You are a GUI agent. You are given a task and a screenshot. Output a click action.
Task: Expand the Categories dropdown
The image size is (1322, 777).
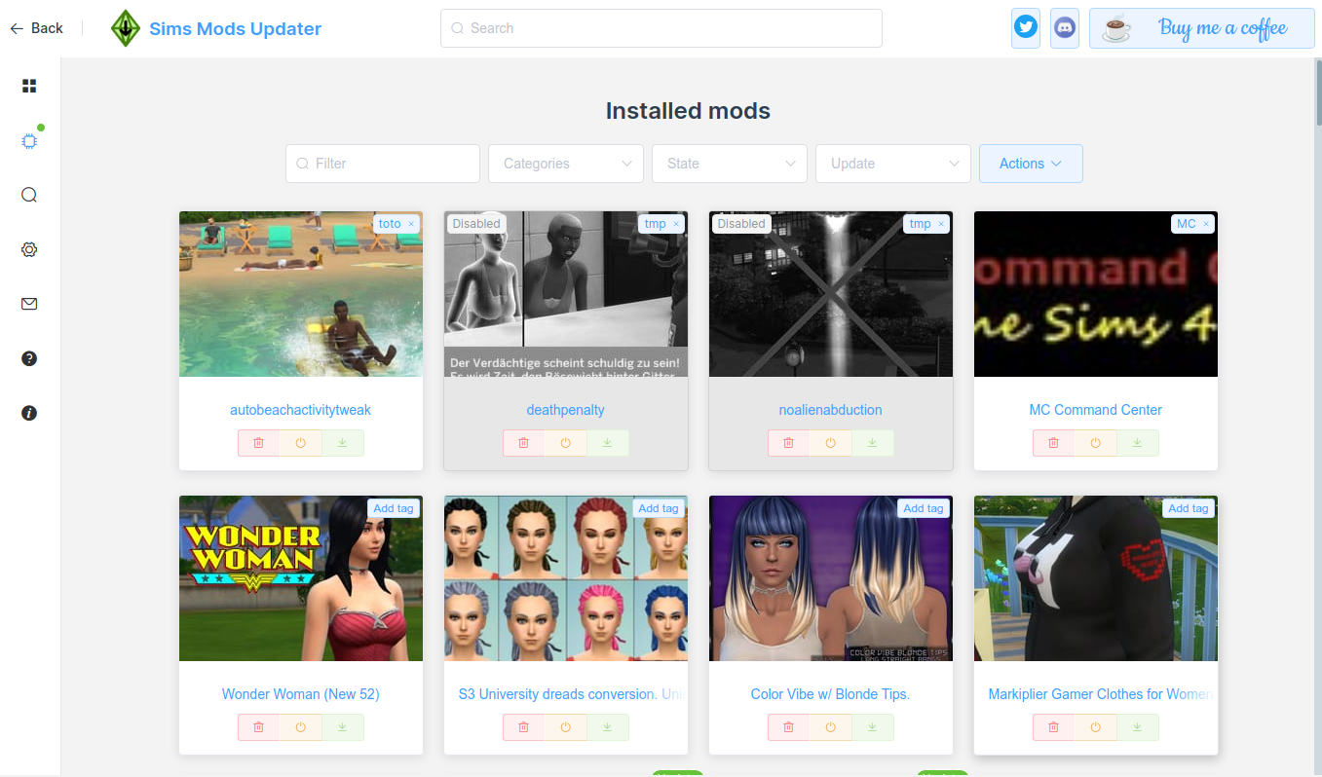click(566, 164)
